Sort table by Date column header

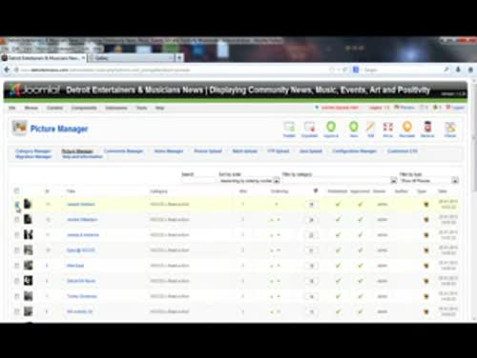coord(443,191)
